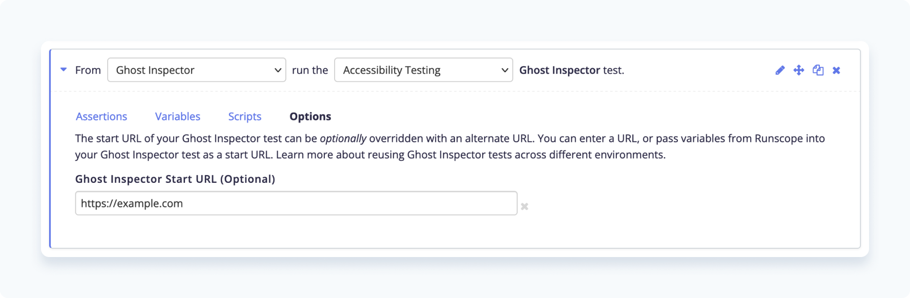Click the italic word "optionally"
The height and width of the screenshot is (298, 910).
[343, 139]
